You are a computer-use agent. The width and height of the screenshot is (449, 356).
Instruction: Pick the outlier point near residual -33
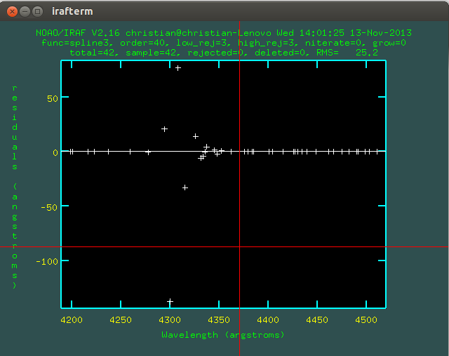[185, 187]
